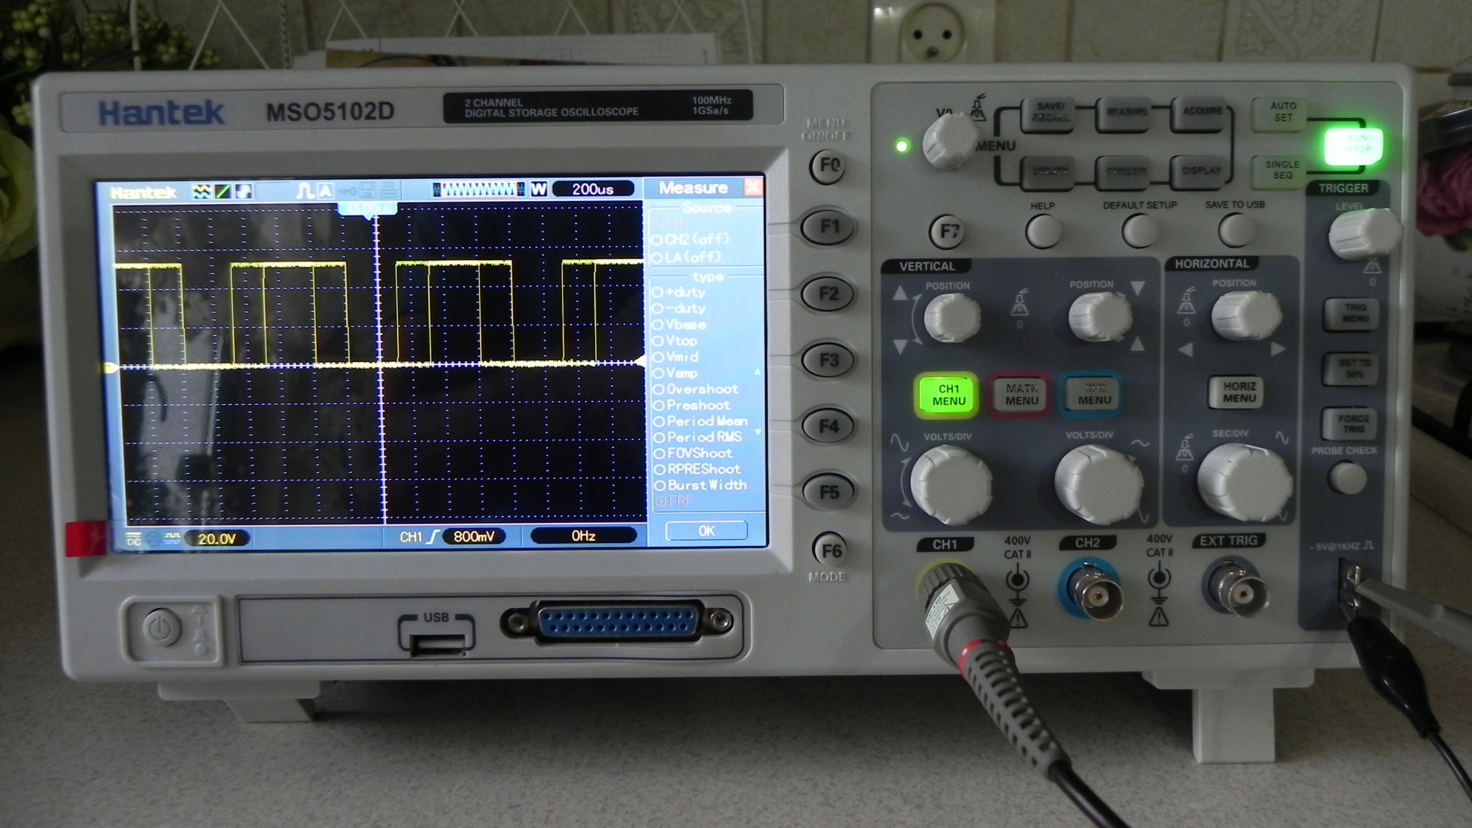Select LA (off) as measure source
Screen dimensions: 1472x828
[x=686, y=257]
